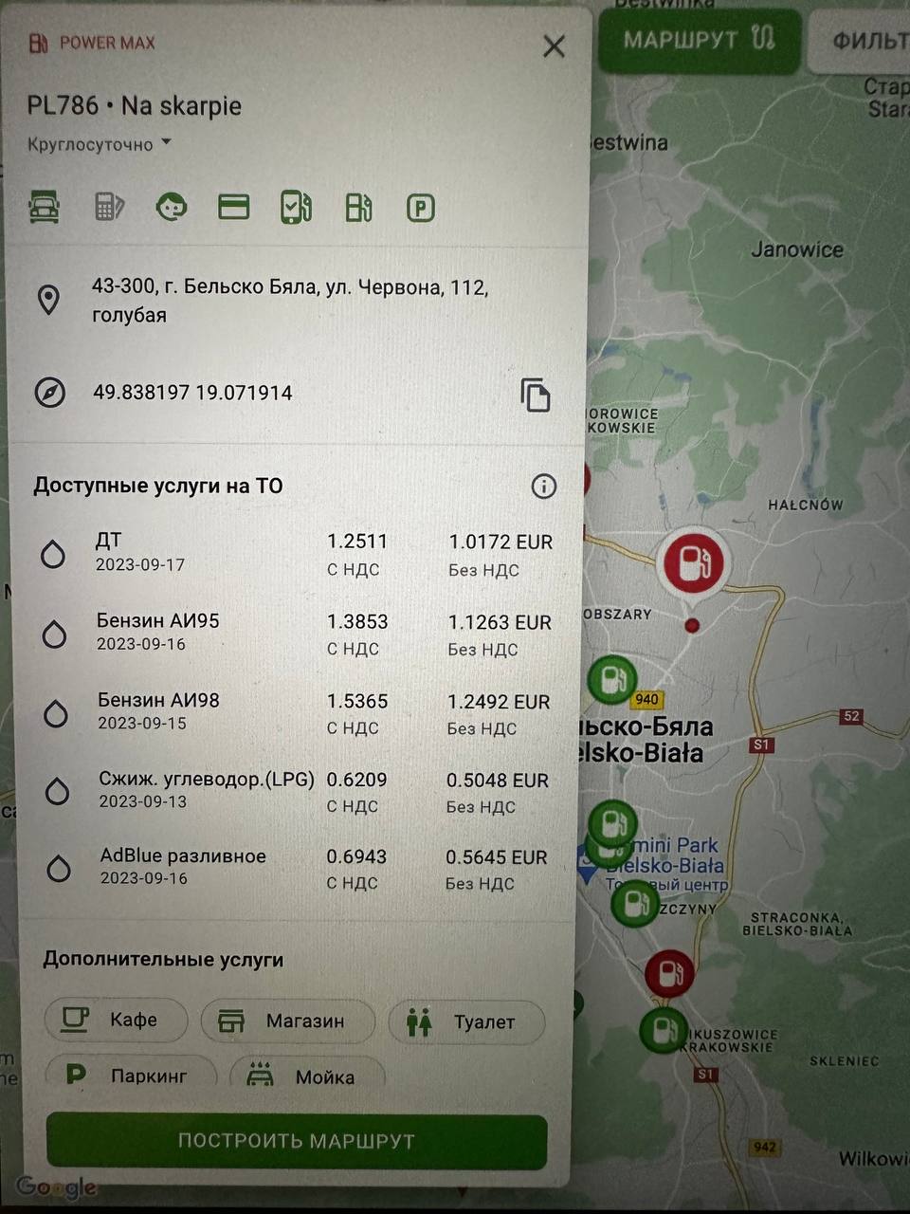Image resolution: width=910 pixels, height=1214 pixels.
Task: Click the support operator headset icon
Action: click(172, 207)
